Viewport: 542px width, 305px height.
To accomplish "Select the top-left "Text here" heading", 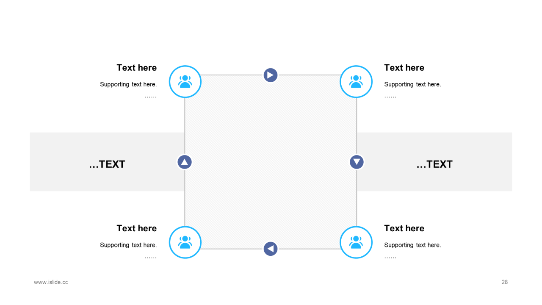I will click(x=136, y=68).
